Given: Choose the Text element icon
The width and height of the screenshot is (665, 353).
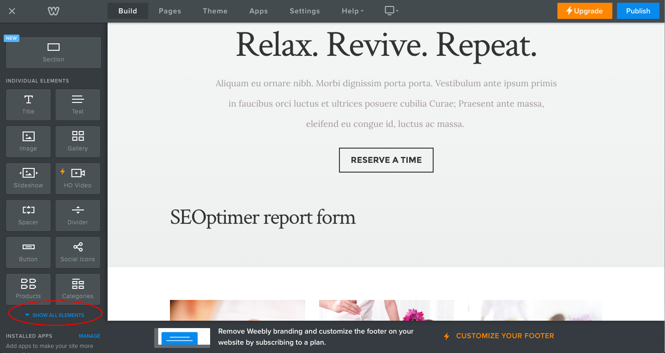Looking at the screenshot, I should click(78, 100).
